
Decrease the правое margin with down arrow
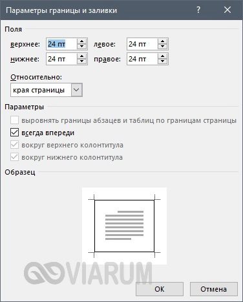tap(162, 61)
